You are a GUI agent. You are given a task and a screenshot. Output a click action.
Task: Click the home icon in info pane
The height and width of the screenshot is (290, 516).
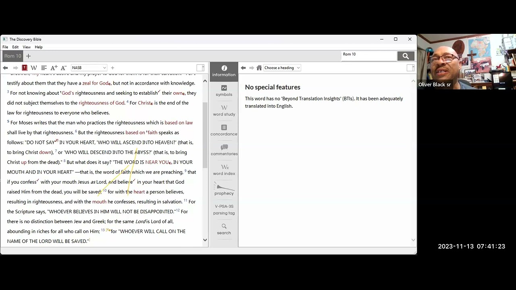pyautogui.click(x=259, y=68)
